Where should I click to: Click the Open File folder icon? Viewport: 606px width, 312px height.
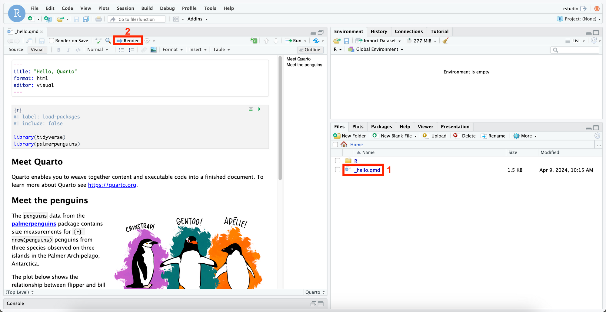point(60,19)
